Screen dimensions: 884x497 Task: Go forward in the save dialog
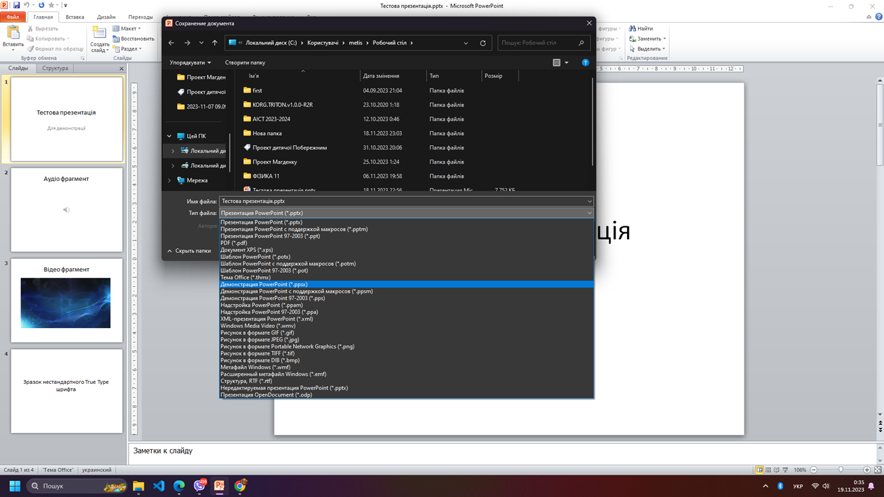[x=187, y=43]
